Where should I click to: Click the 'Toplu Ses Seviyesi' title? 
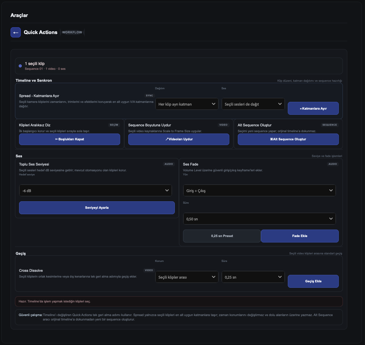[34, 164]
